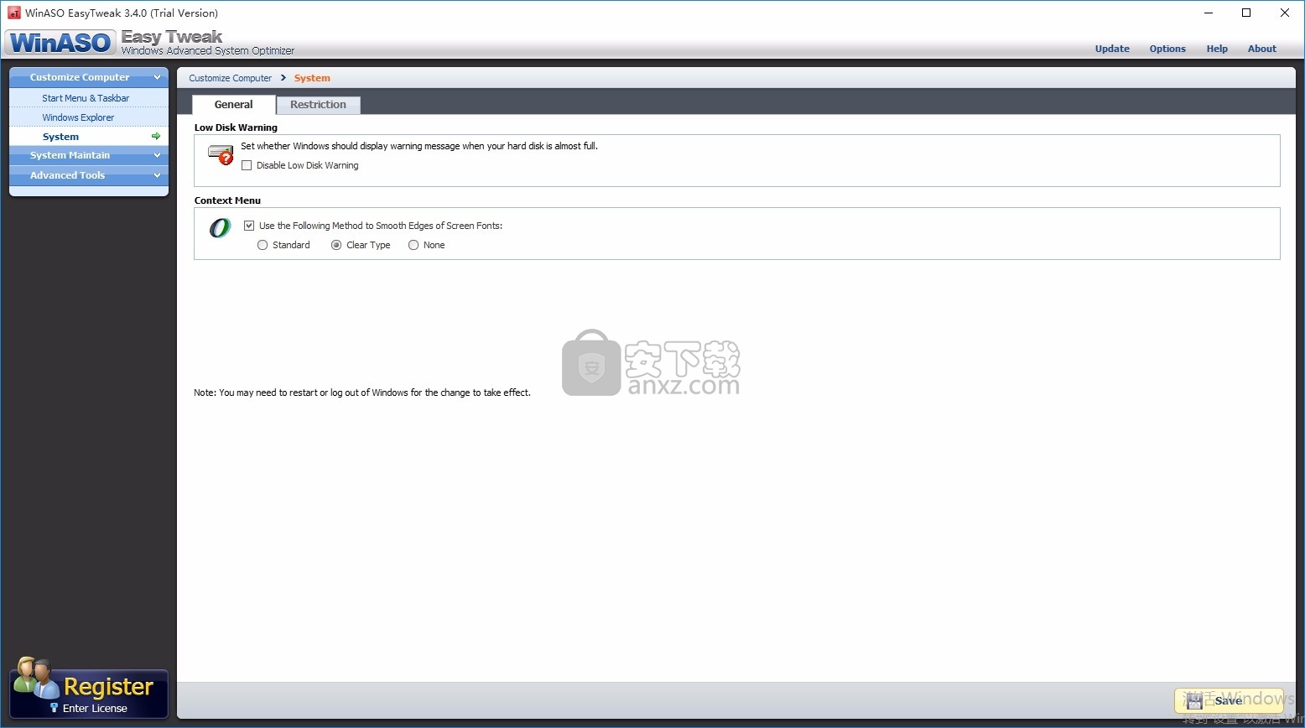Screen dimensions: 1305x728
Task: Click the Context Menu heading
Action: tap(227, 200)
